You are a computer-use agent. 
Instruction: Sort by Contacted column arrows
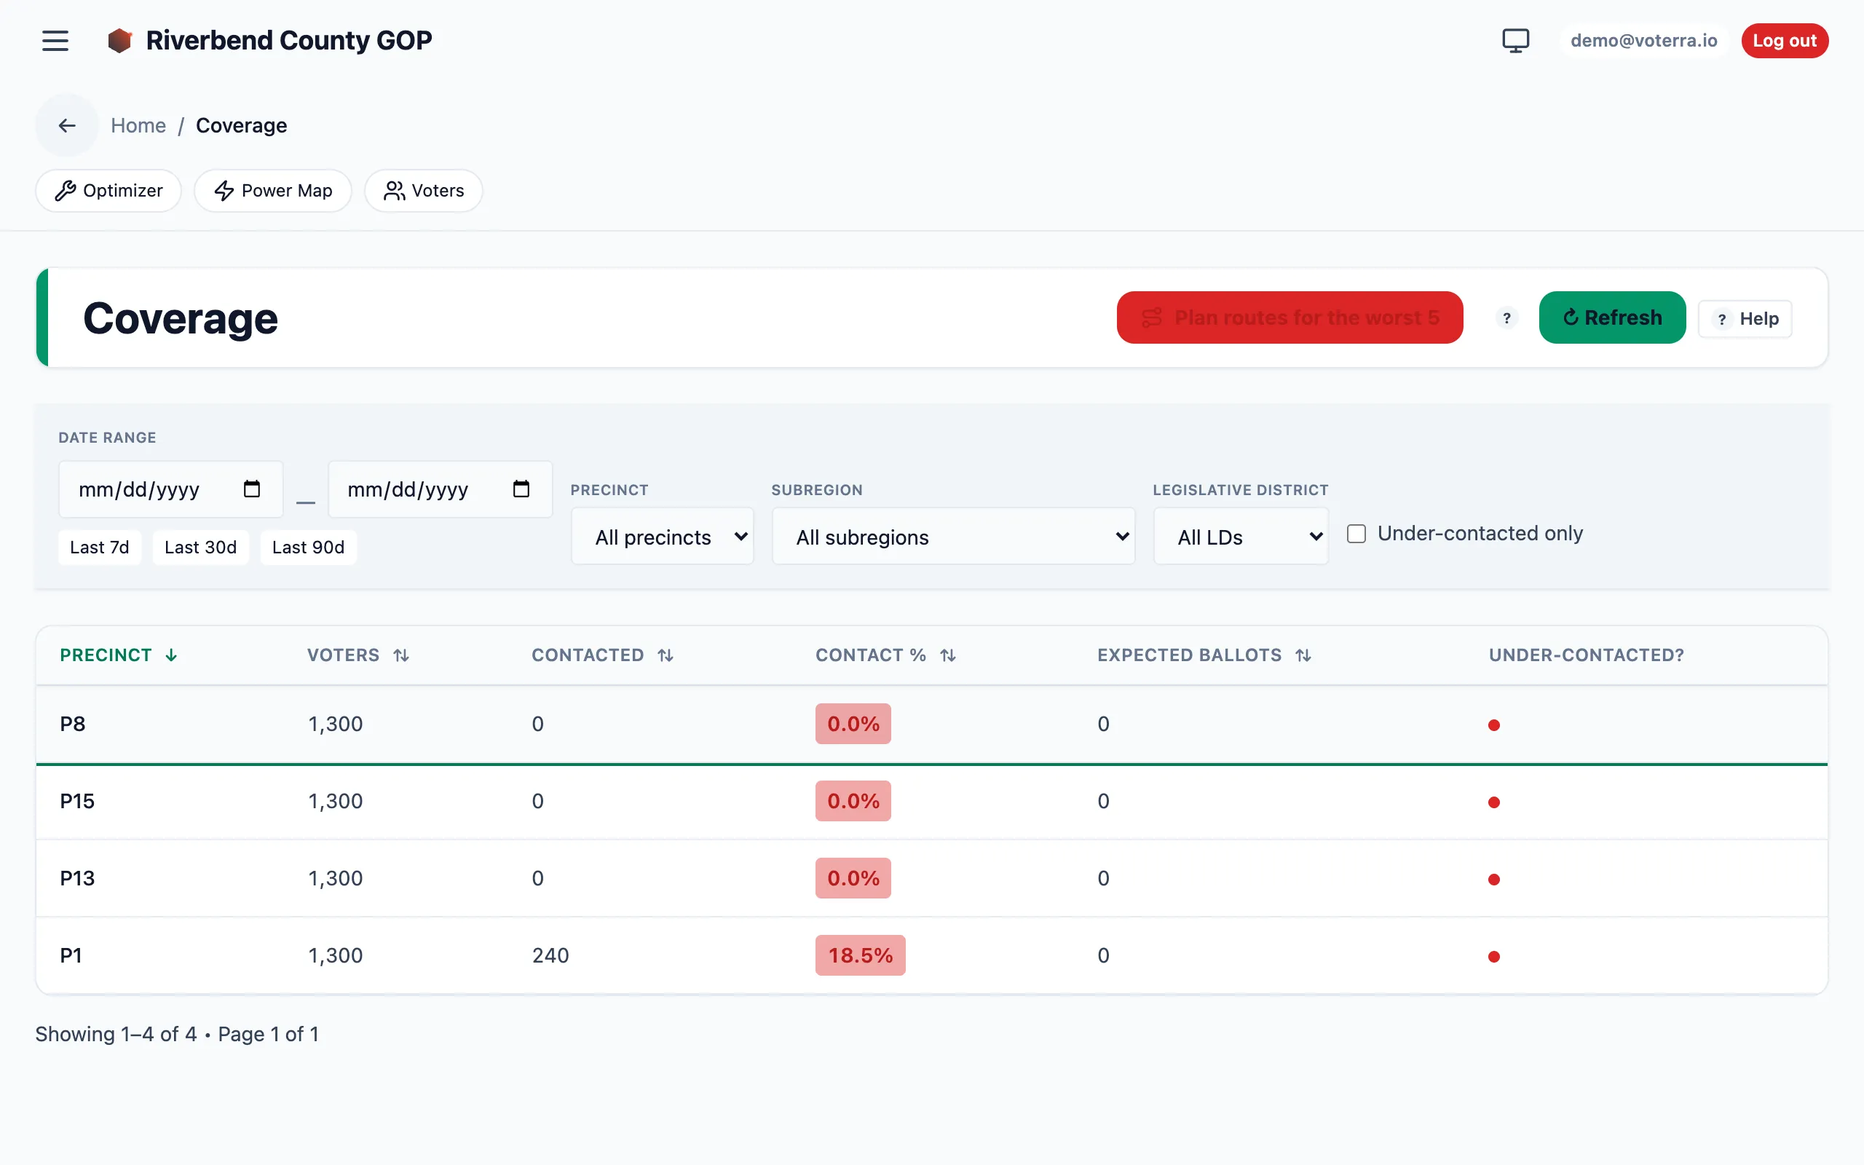pyautogui.click(x=666, y=655)
